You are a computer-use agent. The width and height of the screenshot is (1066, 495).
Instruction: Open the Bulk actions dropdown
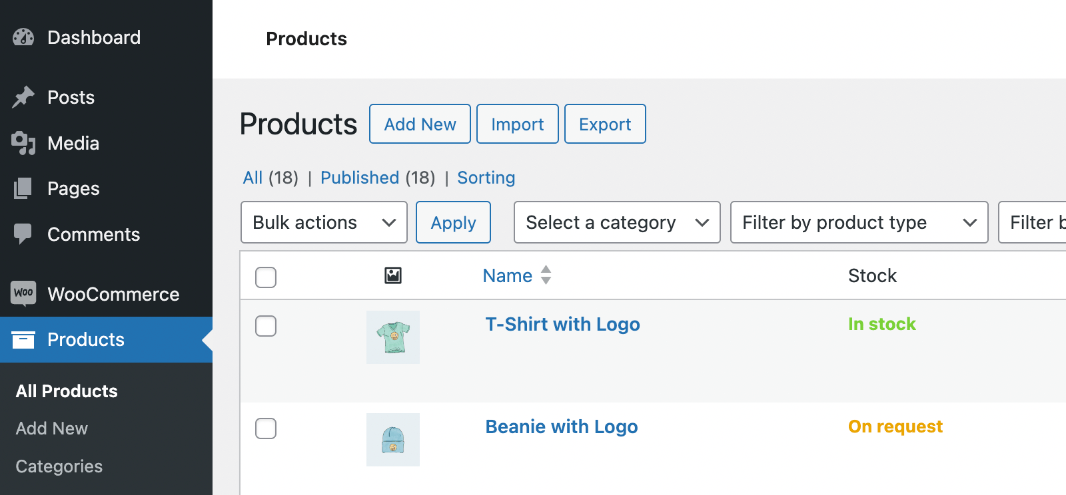(324, 222)
